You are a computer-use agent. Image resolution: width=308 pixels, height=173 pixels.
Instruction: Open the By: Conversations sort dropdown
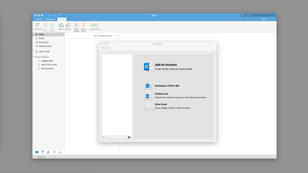pyautogui.click(x=104, y=36)
